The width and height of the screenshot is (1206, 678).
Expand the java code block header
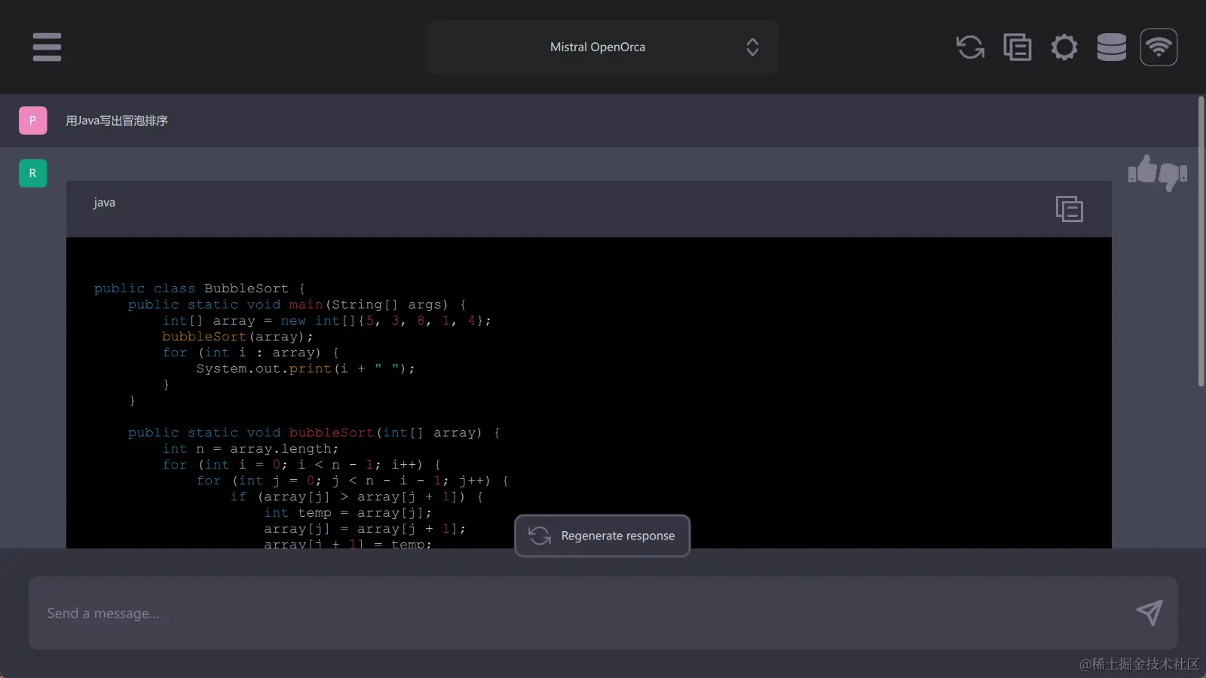[x=104, y=202]
